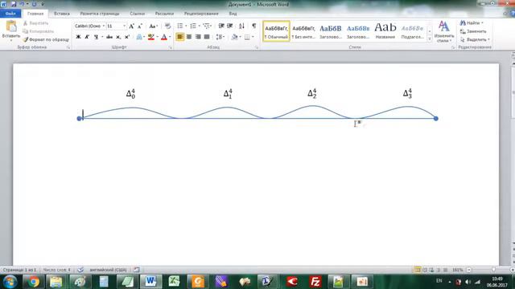Screen dimensions: 515x289
Task: Click the macro recording status icon
Action: click(x=137, y=270)
